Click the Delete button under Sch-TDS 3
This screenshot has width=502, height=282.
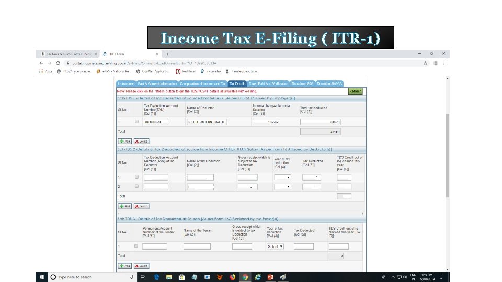141,266
